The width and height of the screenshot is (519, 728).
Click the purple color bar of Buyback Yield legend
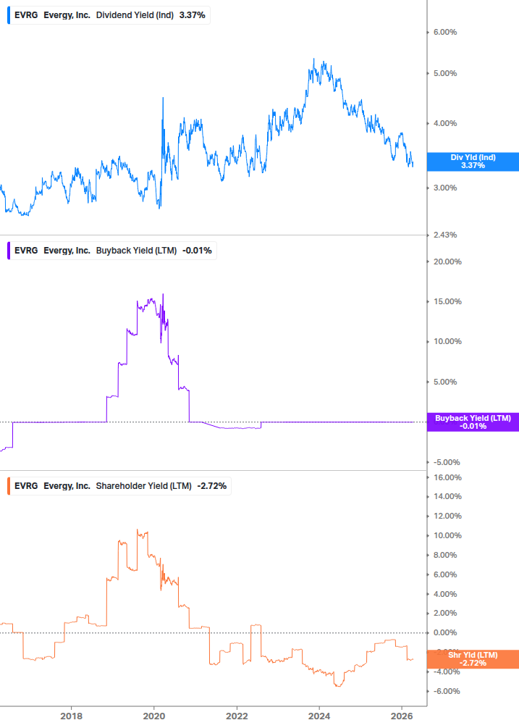point(9,251)
